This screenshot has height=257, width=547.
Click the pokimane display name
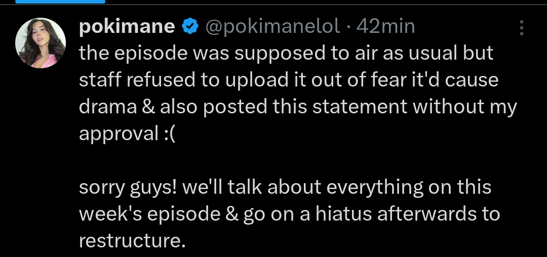[x=127, y=27]
